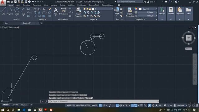This screenshot has height=112, width=199.
Task: Expand the Properties panel
Action: coord(140,19)
